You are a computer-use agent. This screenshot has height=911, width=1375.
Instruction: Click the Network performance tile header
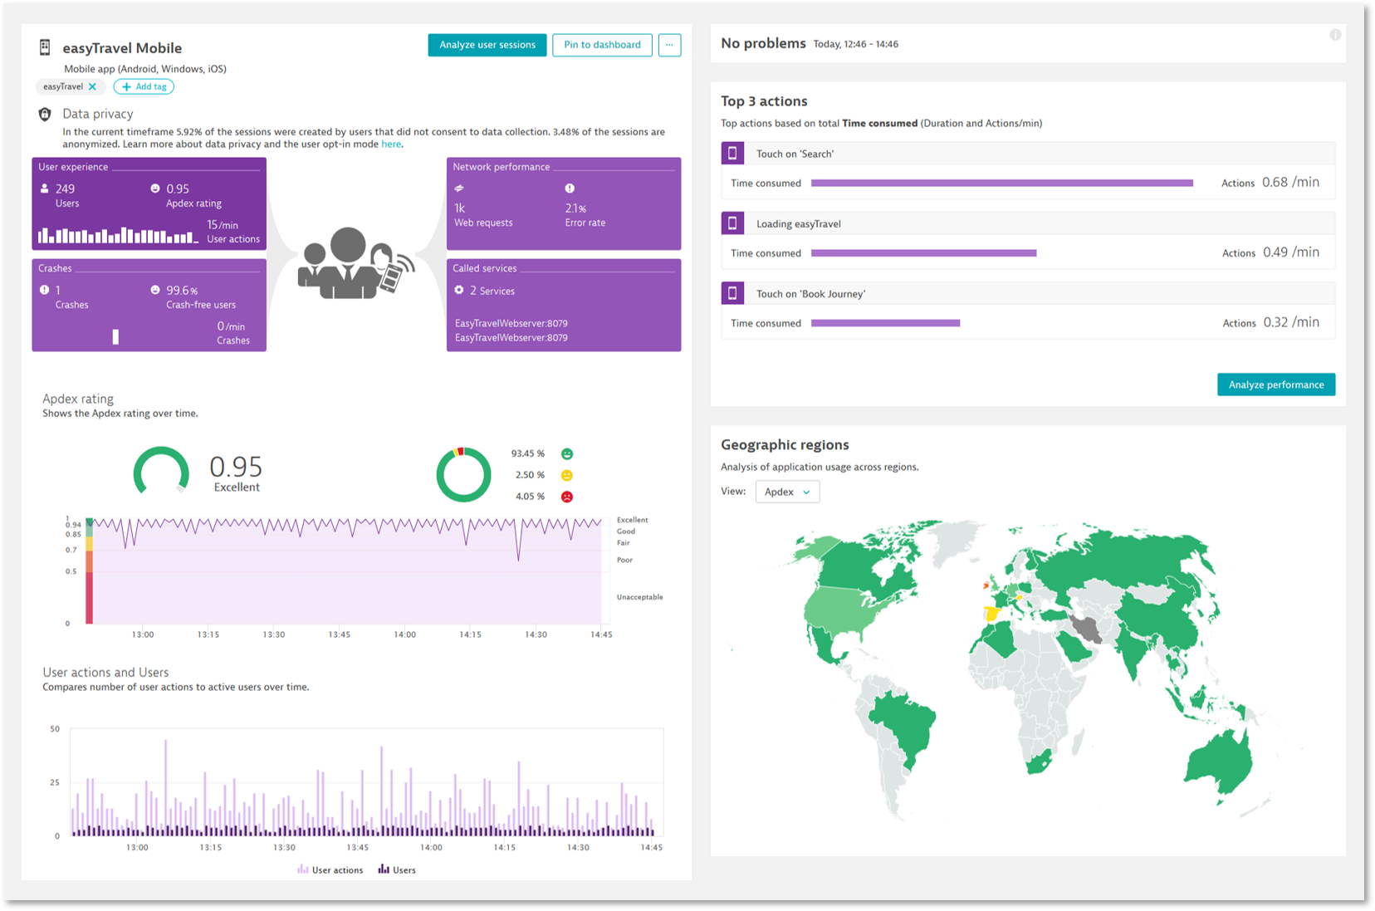(x=502, y=167)
